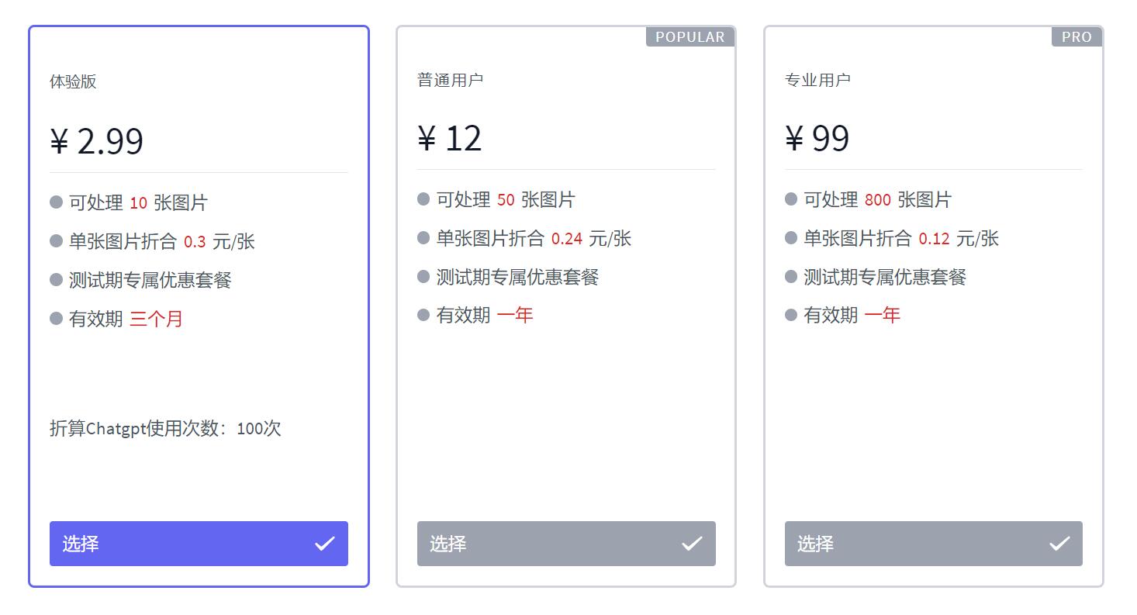Click the 专业用户 plan title
This screenshot has height=615, width=1137.
point(817,79)
